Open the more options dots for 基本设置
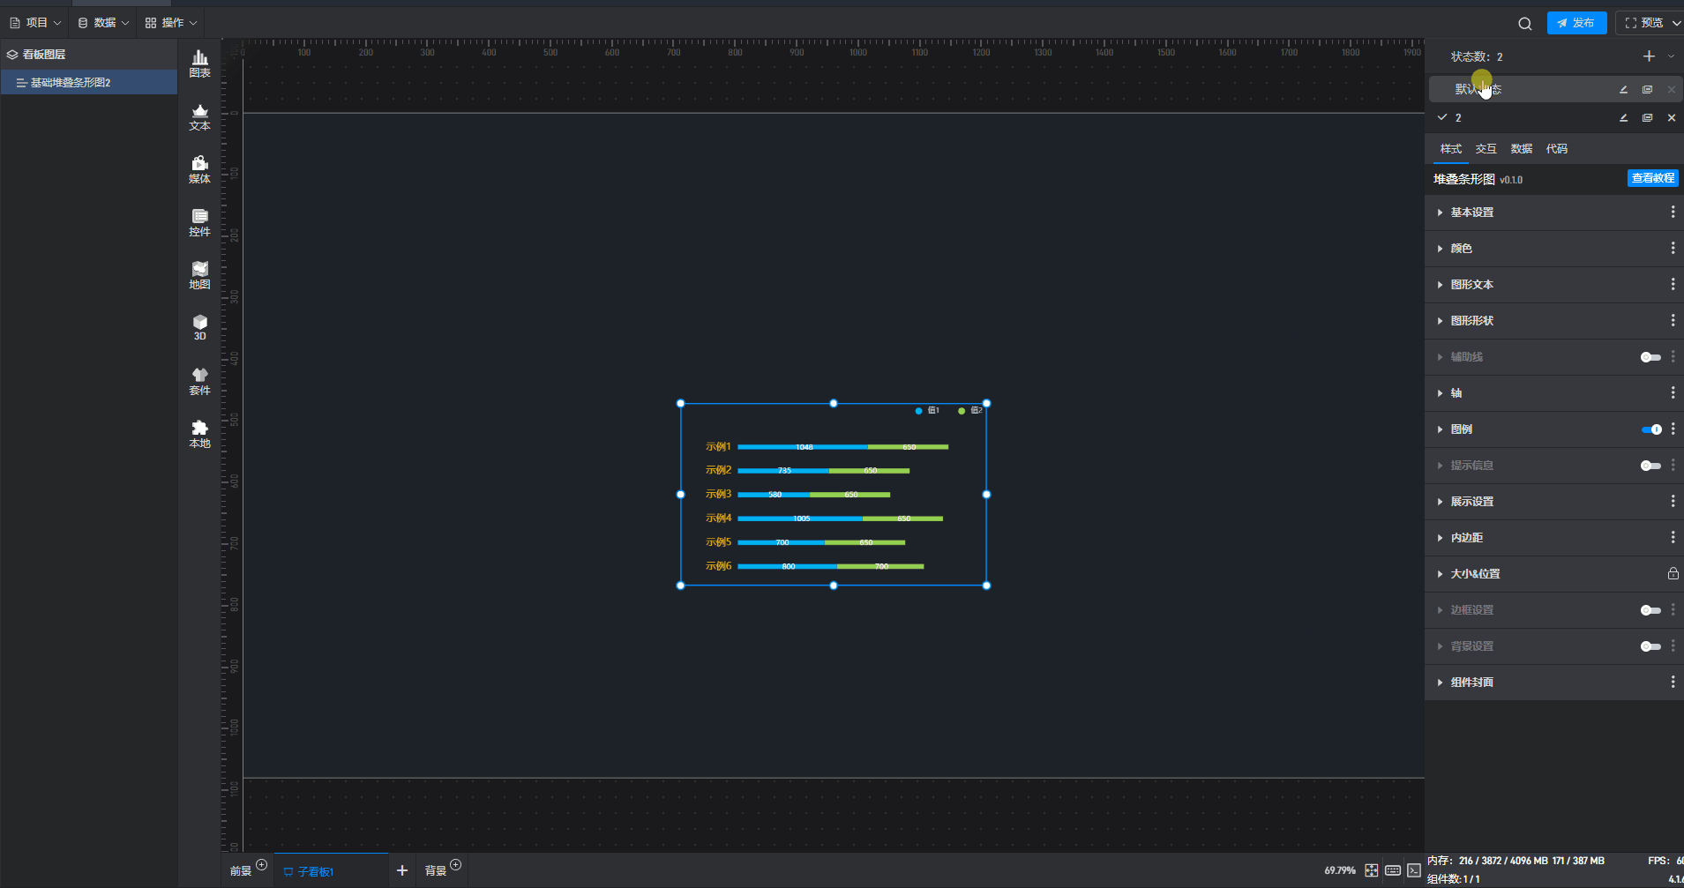Viewport: 1684px width, 888px height. pos(1673,213)
